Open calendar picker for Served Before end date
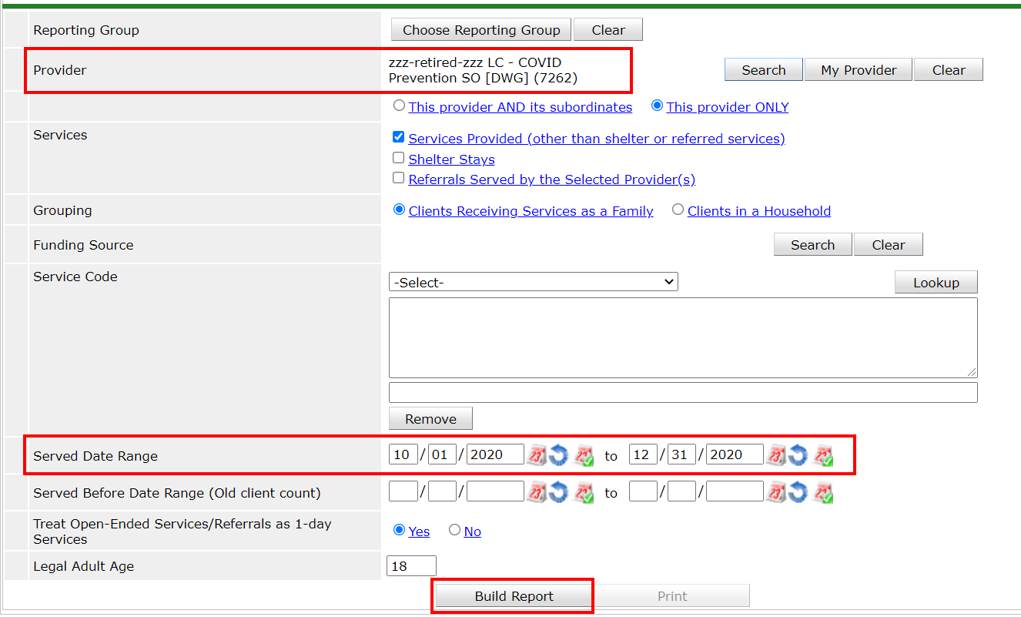 [x=776, y=491]
